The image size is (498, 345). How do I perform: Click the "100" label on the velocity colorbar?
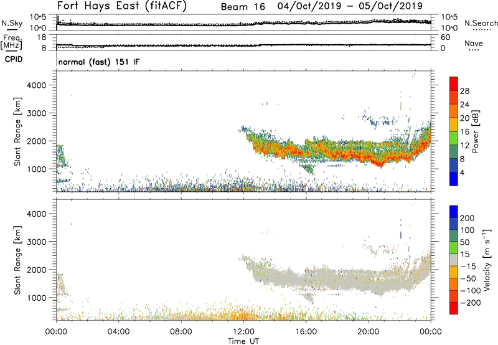[467, 230]
